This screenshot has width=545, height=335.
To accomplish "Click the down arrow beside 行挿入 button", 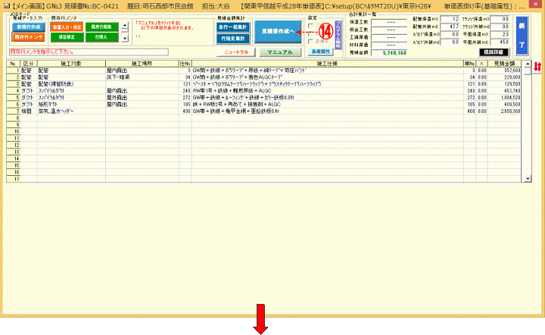I will (125, 38).
